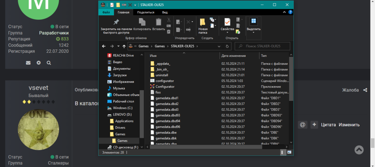This screenshot has height=167, width=375.
Task: Click the Цитата quote button
Action: (328, 125)
